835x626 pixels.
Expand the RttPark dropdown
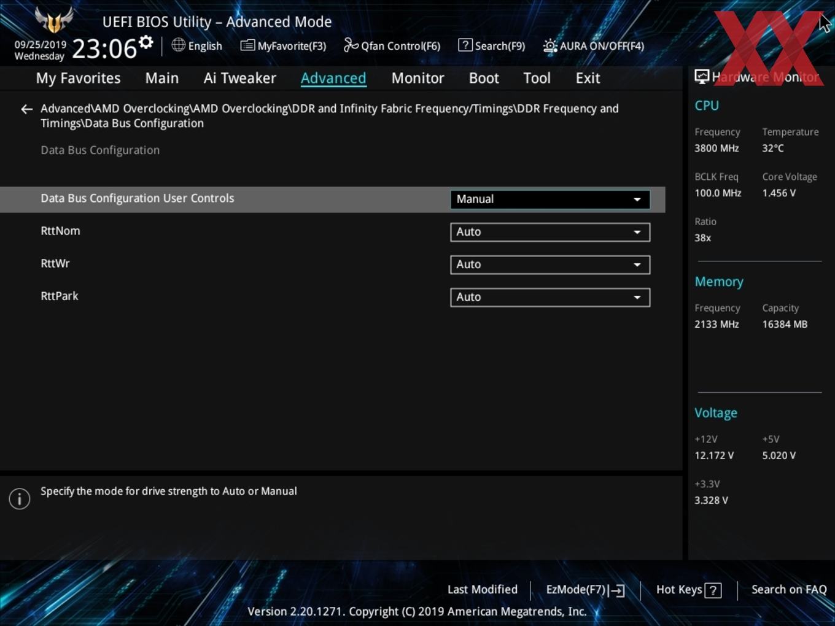pos(550,297)
